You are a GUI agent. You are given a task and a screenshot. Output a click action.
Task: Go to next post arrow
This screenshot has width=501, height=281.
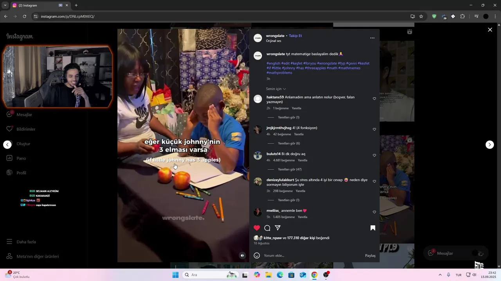coord(490,145)
